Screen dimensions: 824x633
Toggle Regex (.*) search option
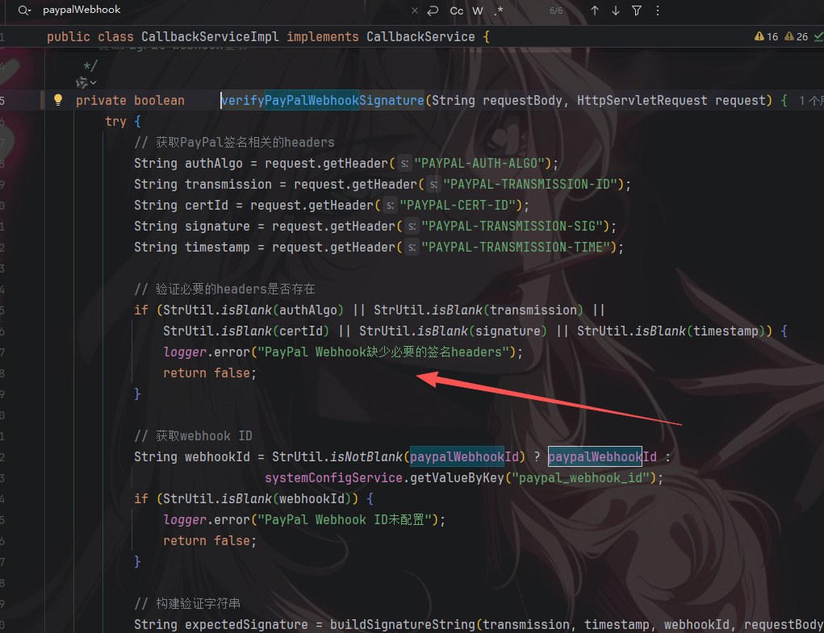pyautogui.click(x=498, y=10)
